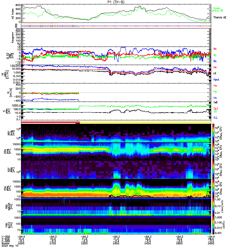Click the plot title P1 (TH-B)
This screenshot has height=250, width=235.
[x=116, y=2]
